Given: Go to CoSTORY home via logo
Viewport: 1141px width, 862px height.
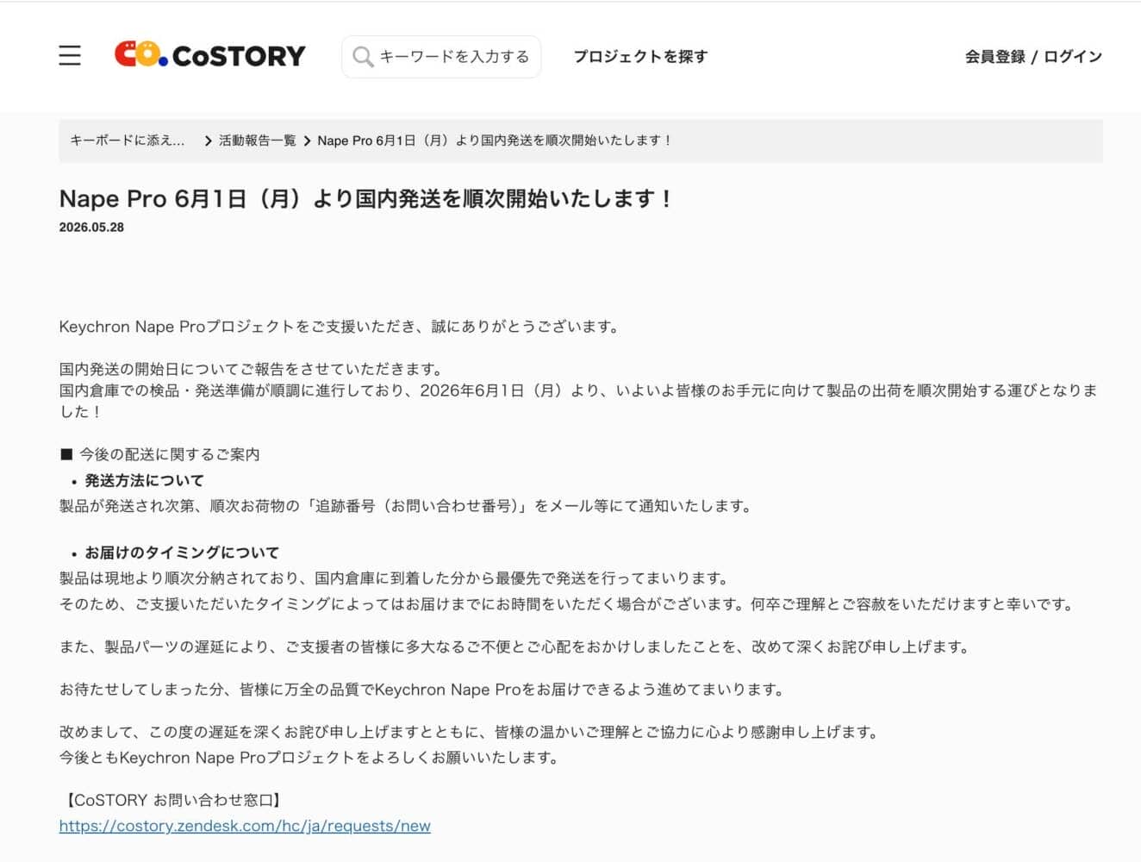Looking at the screenshot, I should pos(210,55).
